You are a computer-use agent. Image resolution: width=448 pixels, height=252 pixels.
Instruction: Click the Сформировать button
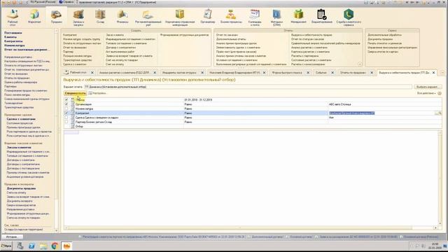[75, 93]
